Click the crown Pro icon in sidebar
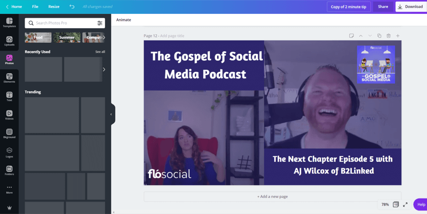This screenshot has width=427, height=214. pos(9,208)
